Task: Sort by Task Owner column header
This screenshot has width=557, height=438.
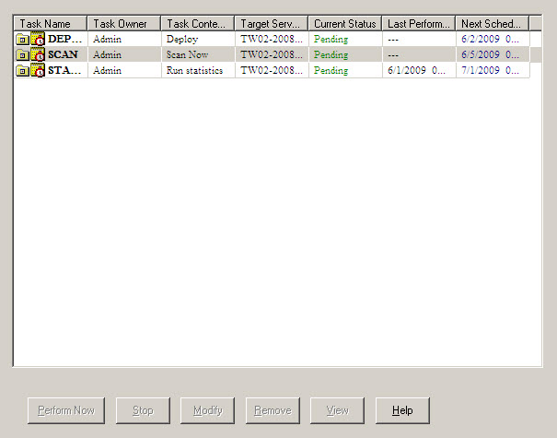Action: [124, 23]
